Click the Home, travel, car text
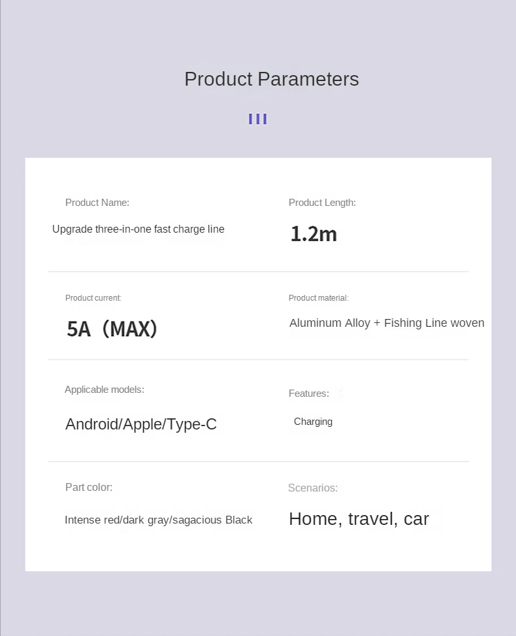The image size is (516, 636). coord(359,519)
